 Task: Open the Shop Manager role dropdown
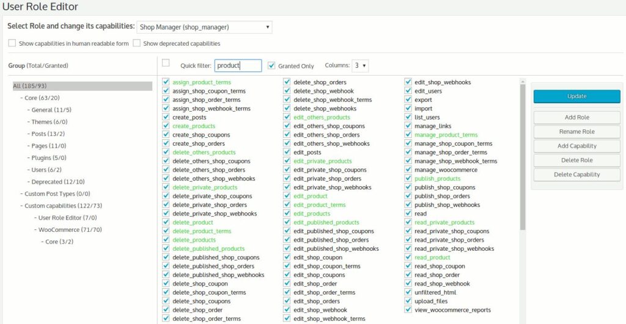tap(204, 27)
